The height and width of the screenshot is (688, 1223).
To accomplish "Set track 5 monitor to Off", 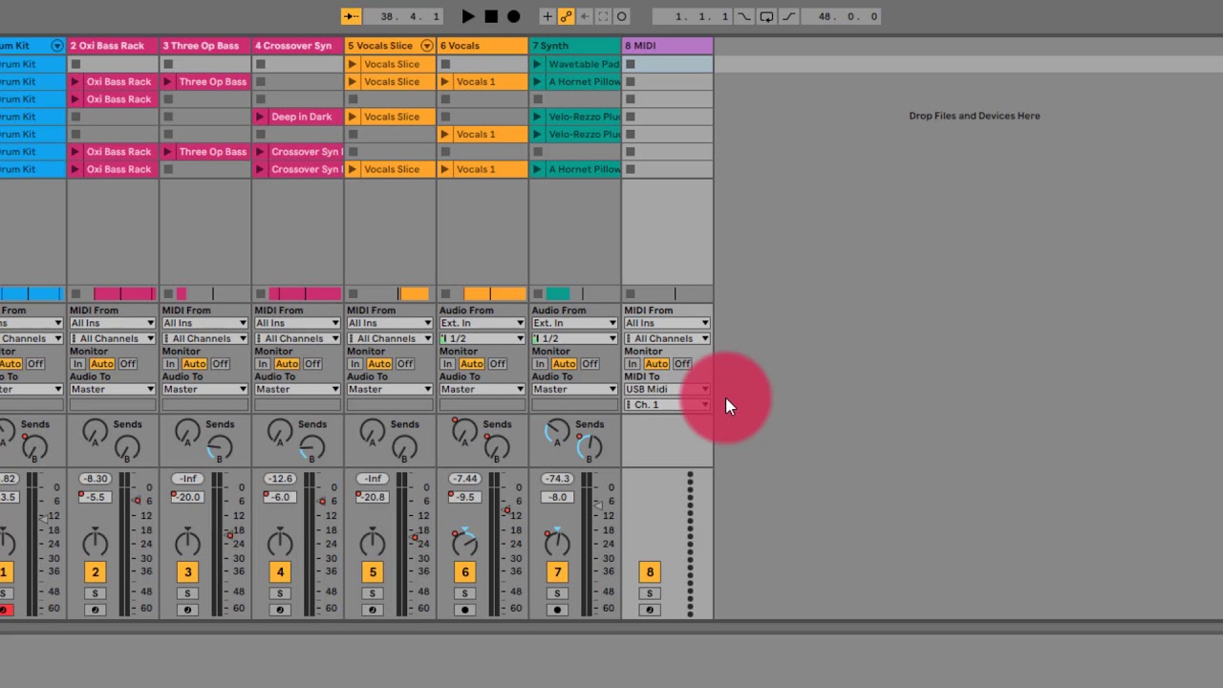I will (x=405, y=364).
